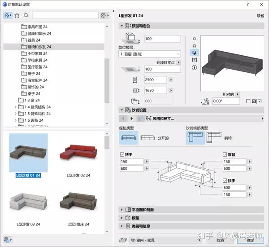Select the 家具布图 24 folder
Screen dimensions: 269x247
[35, 26]
